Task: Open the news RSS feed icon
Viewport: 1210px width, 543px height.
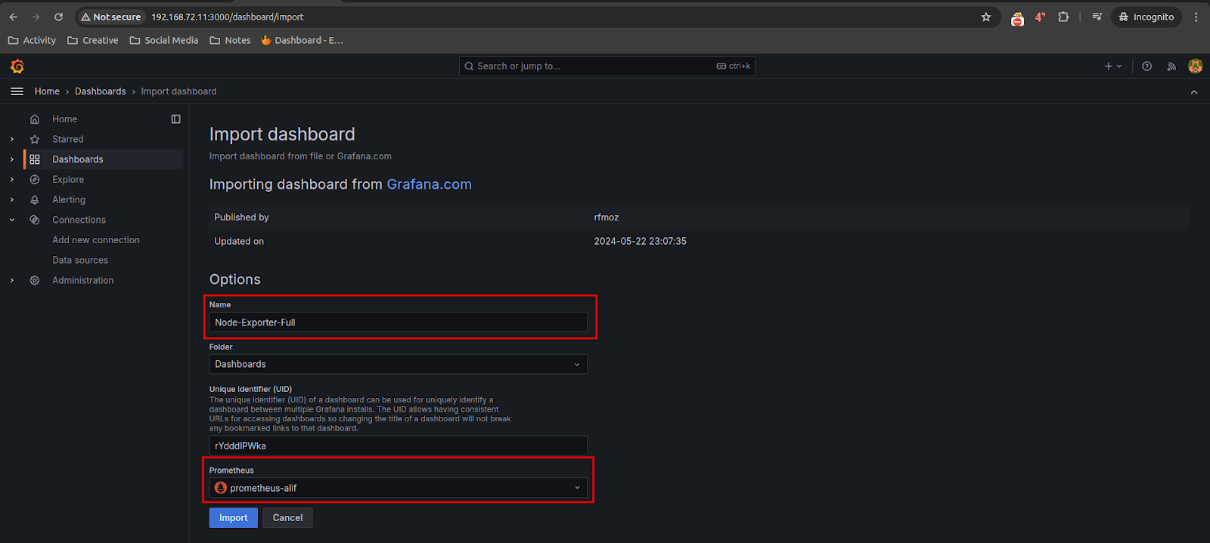Action: pyautogui.click(x=1171, y=66)
